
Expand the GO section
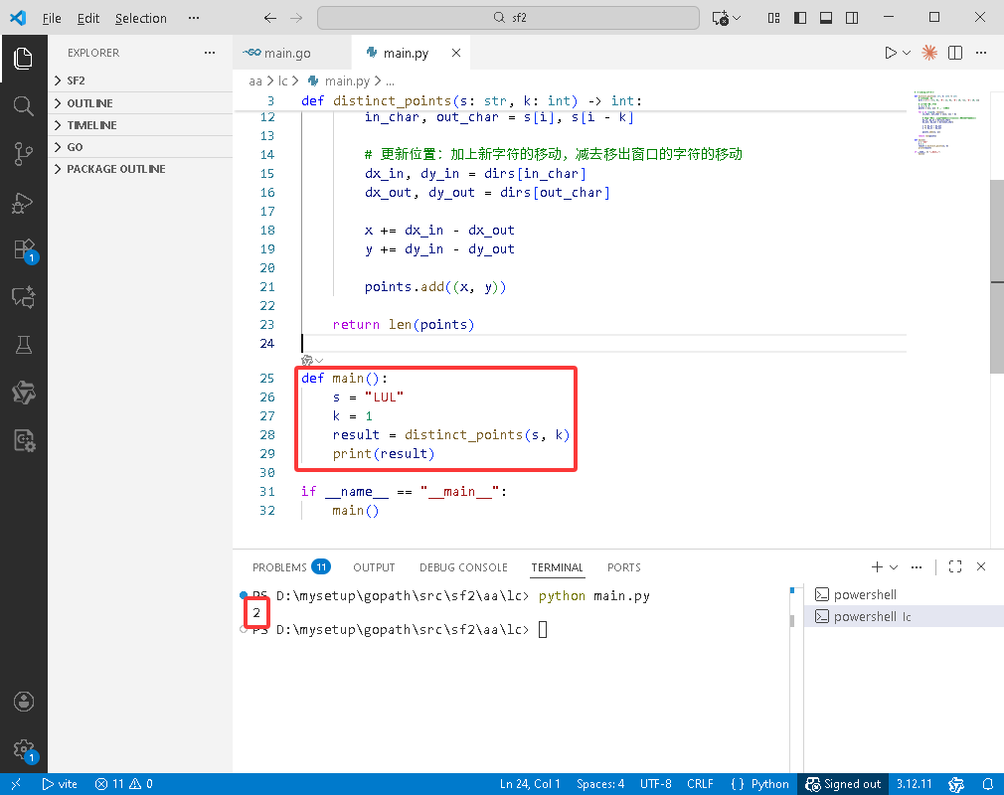140,147
